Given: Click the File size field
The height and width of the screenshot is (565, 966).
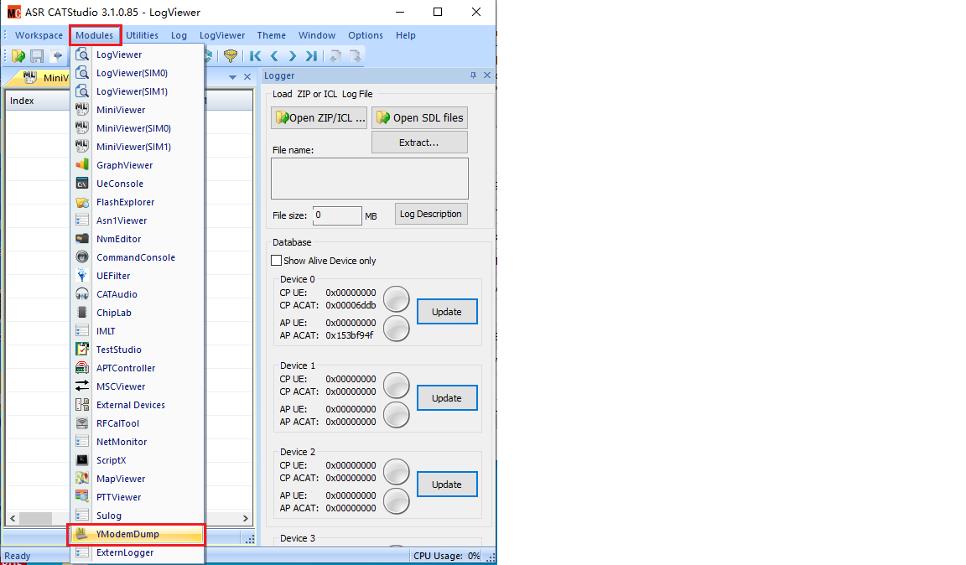Looking at the screenshot, I should (337, 215).
